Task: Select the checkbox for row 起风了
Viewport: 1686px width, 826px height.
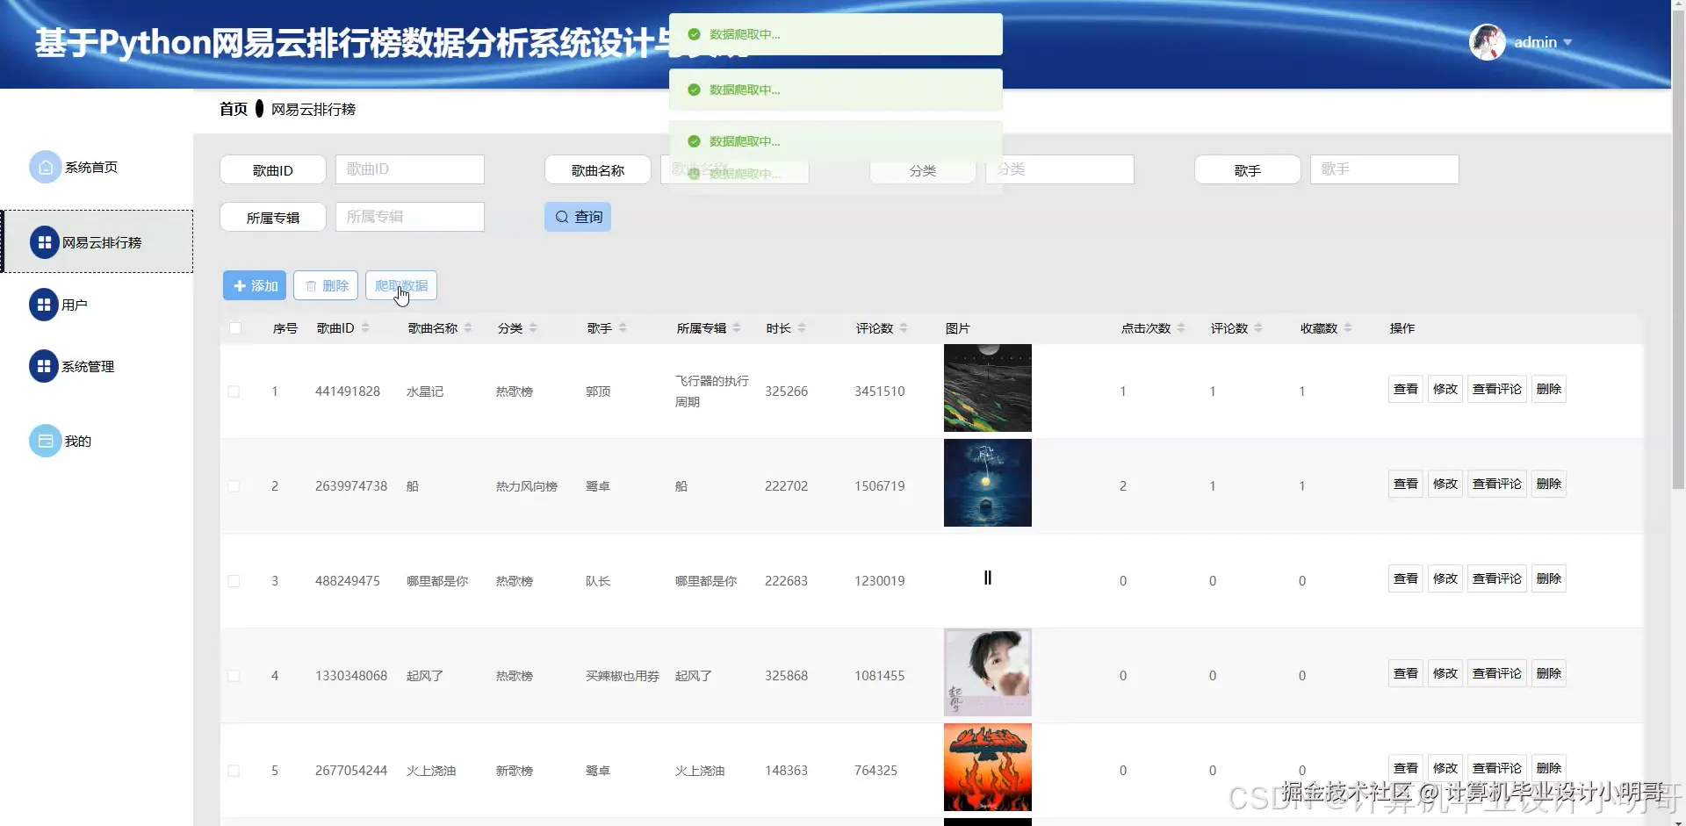Action: coord(234,676)
